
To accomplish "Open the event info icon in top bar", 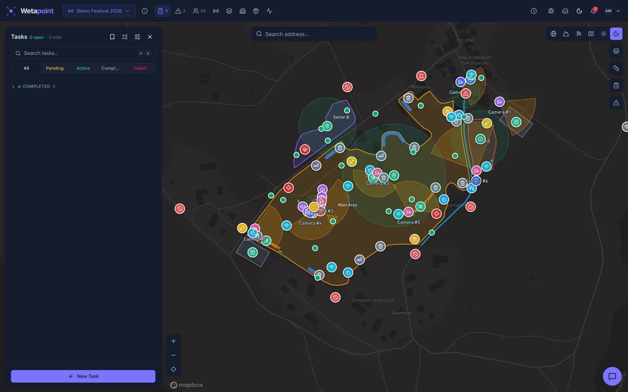I will click(x=145, y=11).
